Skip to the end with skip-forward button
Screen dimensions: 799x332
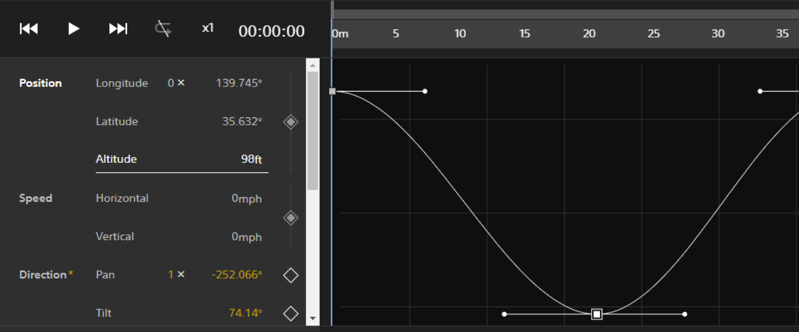118,28
